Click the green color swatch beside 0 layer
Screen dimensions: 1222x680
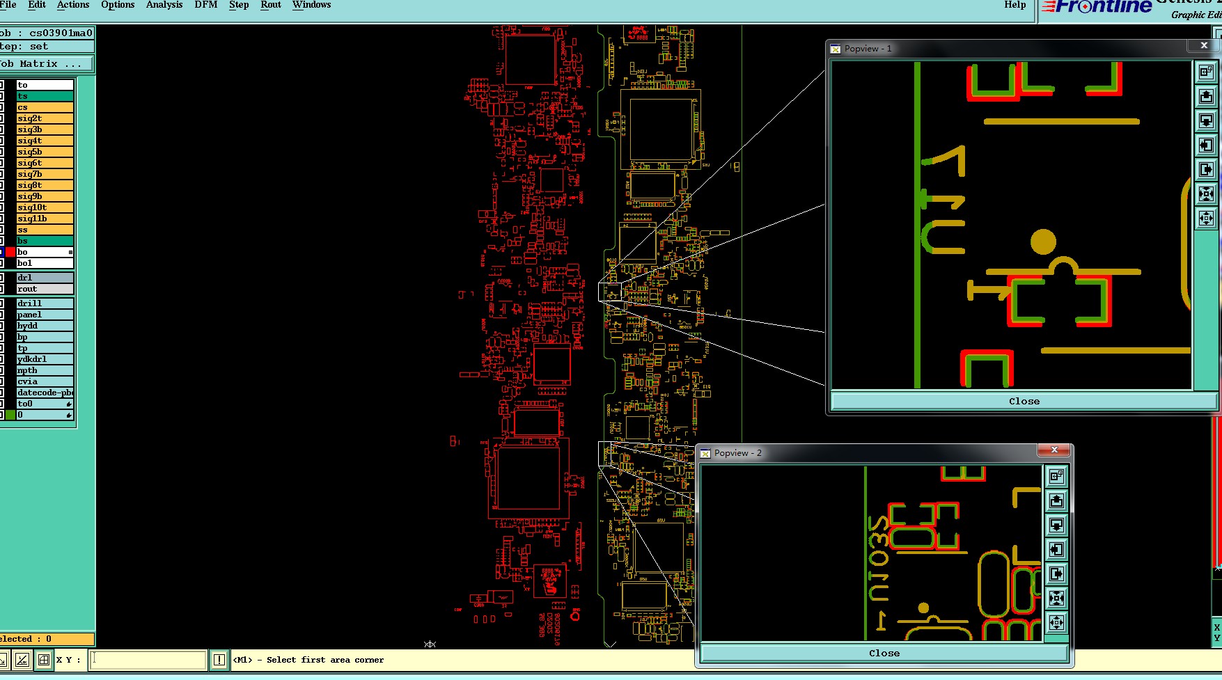10,415
